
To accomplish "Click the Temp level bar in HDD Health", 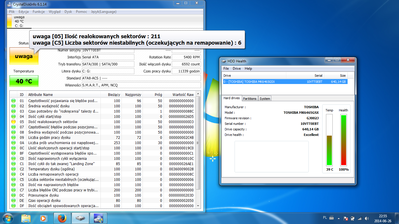I will point(329,140).
